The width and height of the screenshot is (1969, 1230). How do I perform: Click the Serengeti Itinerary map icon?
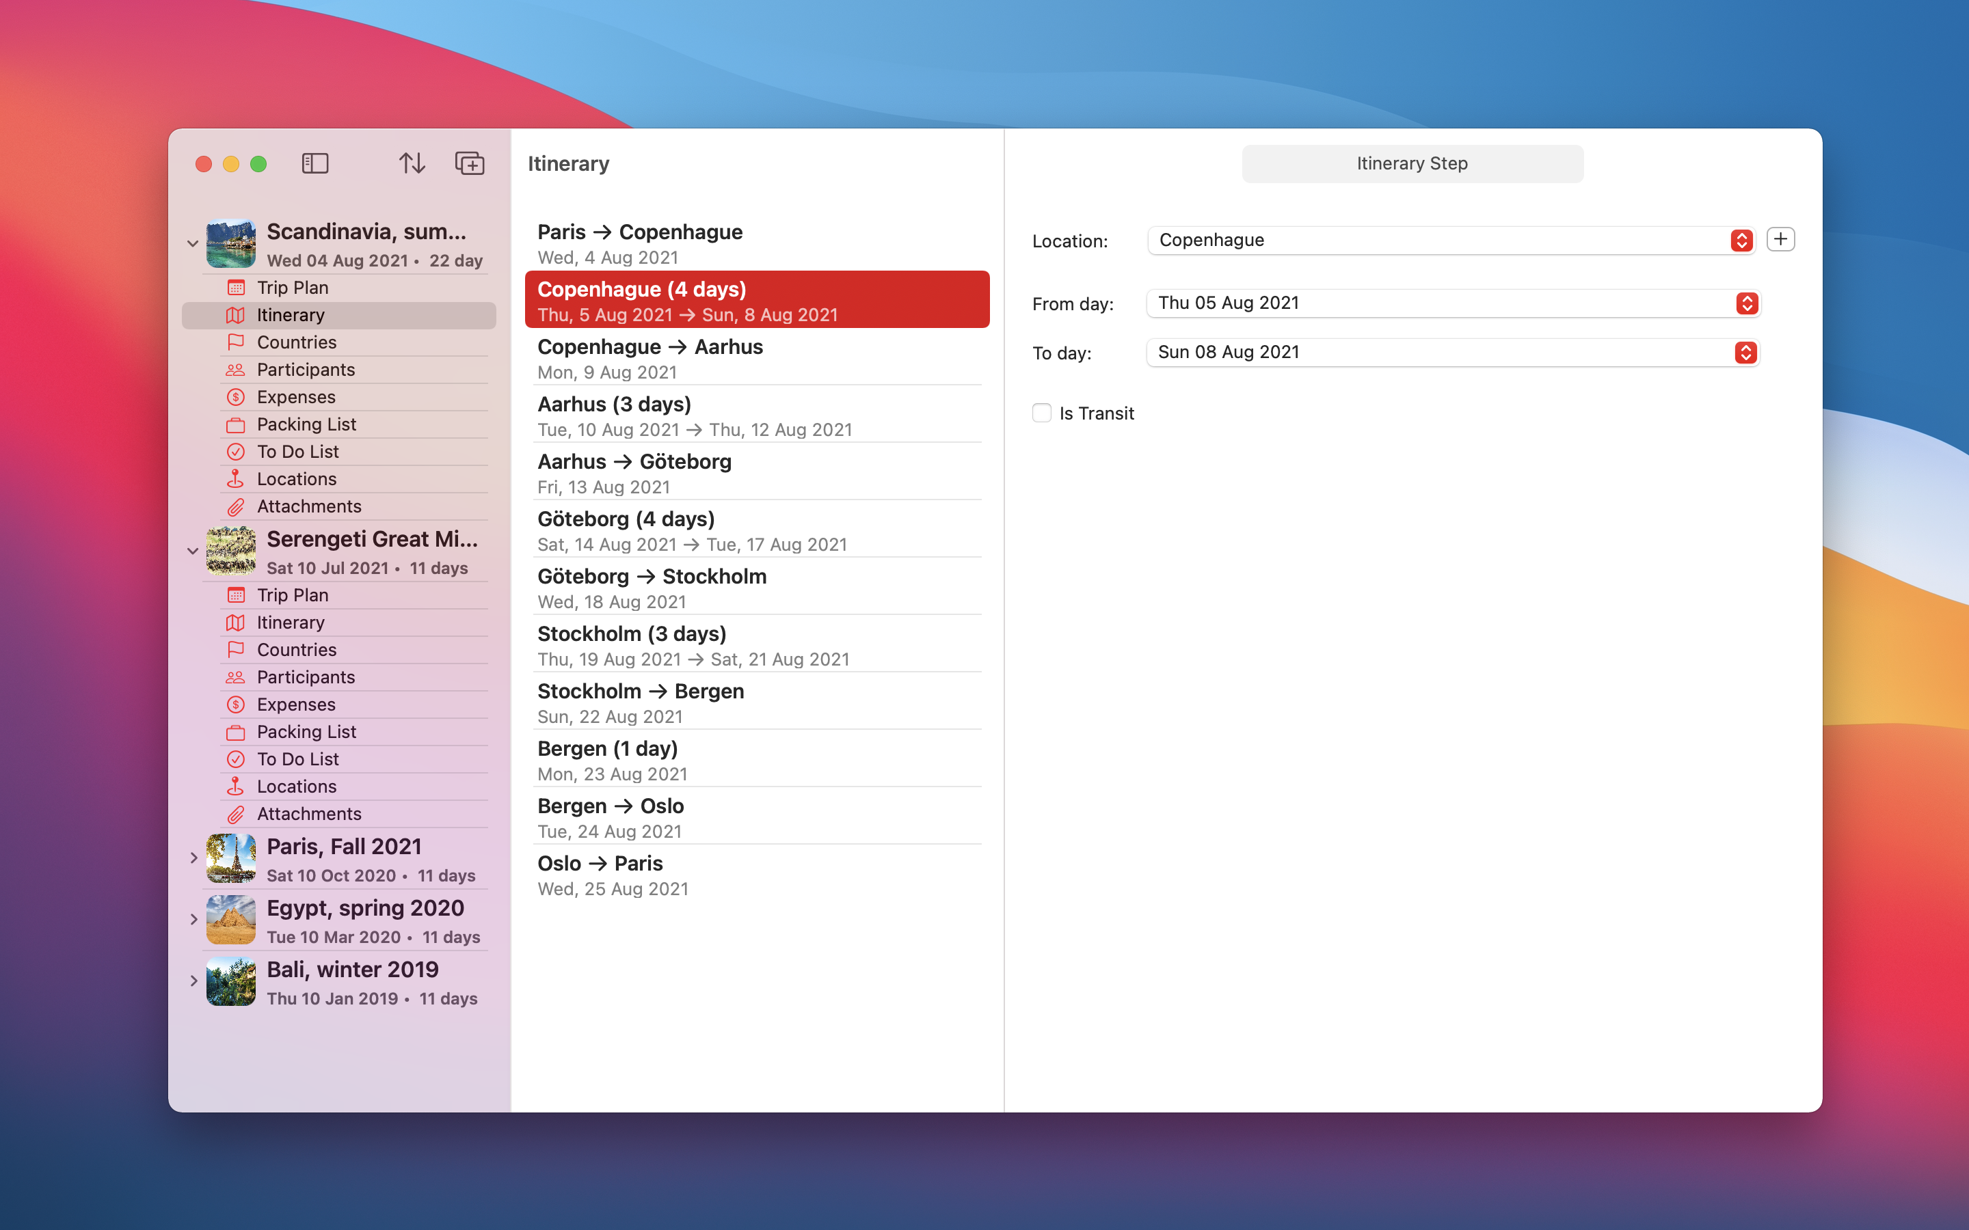pyautogui.click(x=236, y=623)
